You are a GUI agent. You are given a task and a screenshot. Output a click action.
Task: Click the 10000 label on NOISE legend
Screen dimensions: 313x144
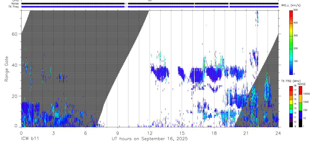306,94
